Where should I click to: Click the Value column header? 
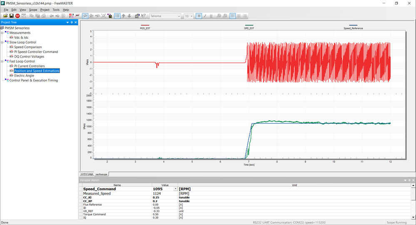(165, 185)
